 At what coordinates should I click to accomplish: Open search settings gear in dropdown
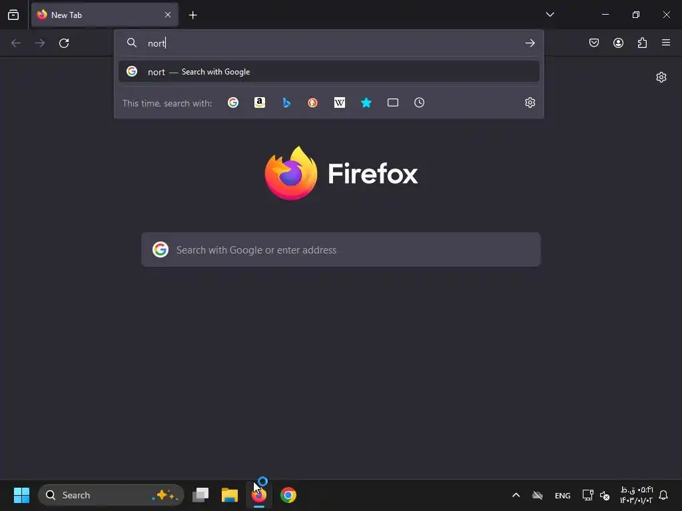(x=529, y=102)
